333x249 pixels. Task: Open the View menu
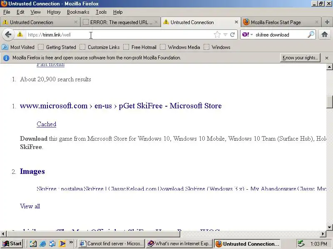35,12
